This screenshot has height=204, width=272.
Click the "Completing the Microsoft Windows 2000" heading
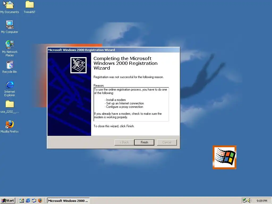click(125, 63)
